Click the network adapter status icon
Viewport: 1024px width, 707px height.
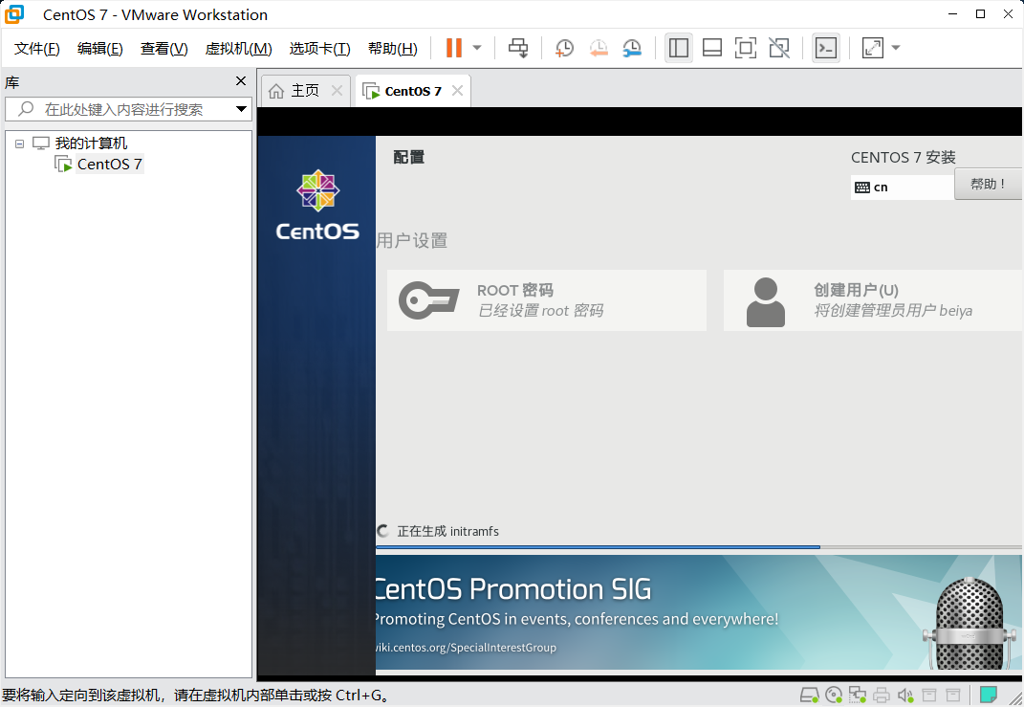[x=858, y=695]
